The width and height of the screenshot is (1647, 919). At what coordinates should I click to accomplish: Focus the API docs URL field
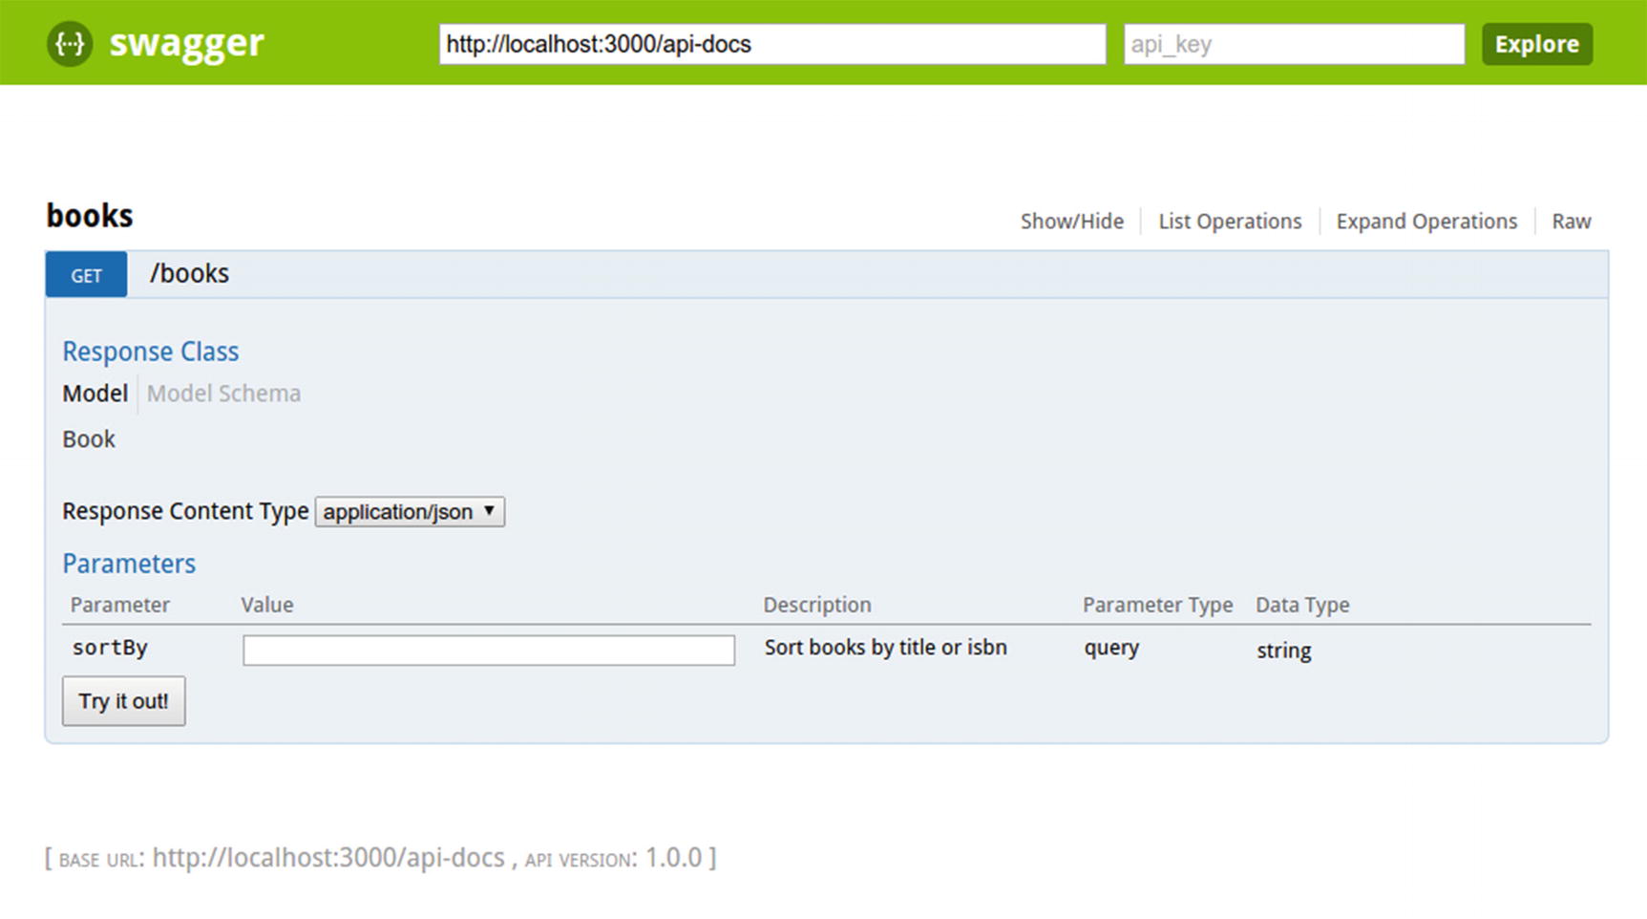(771, 45)
